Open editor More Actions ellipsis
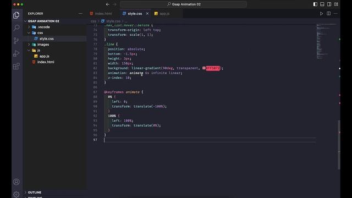Image resolution: width=352 pixels, height=198 pixels. tap(335, 14)
